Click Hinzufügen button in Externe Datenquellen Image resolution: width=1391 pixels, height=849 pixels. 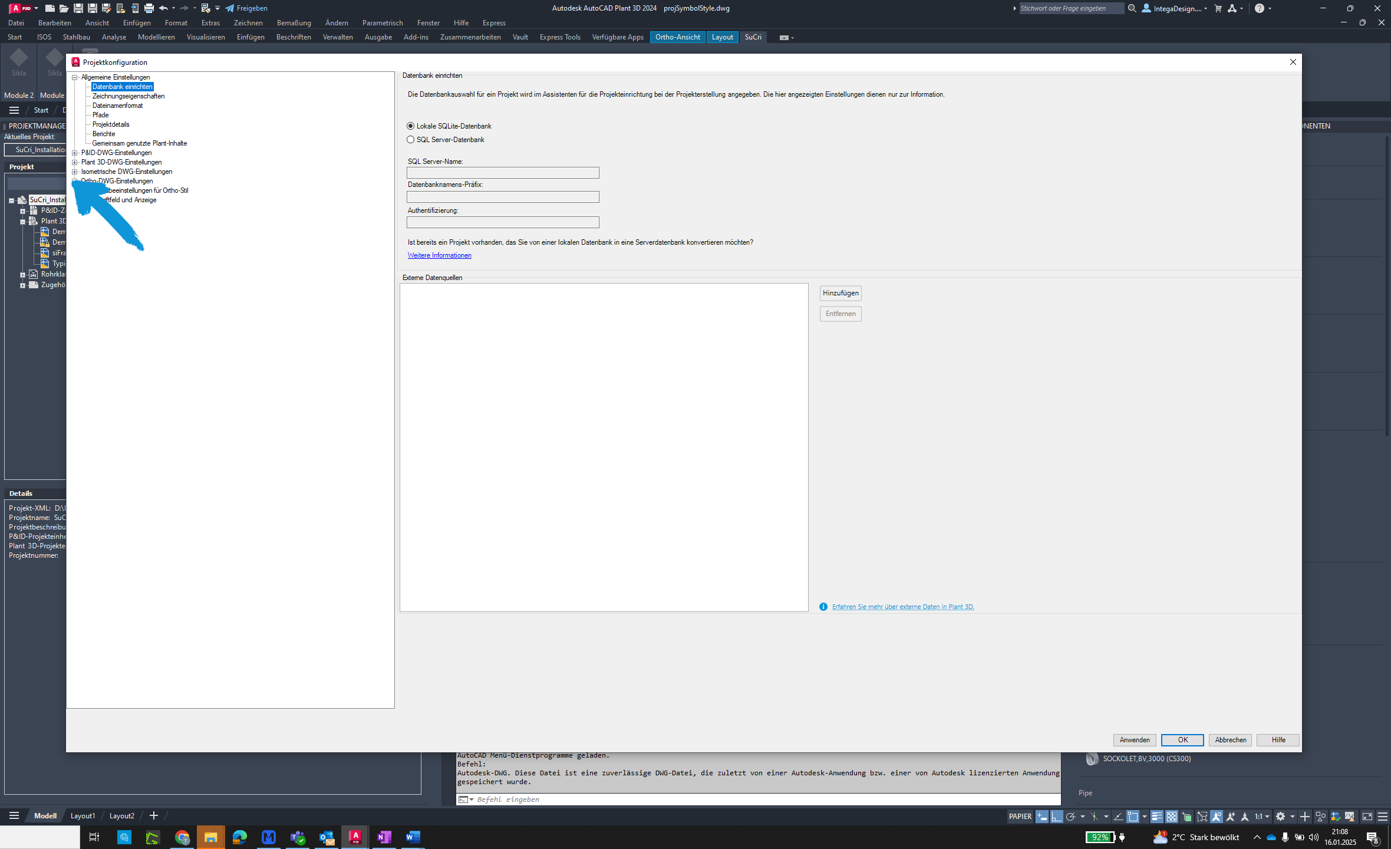[840, 292]
